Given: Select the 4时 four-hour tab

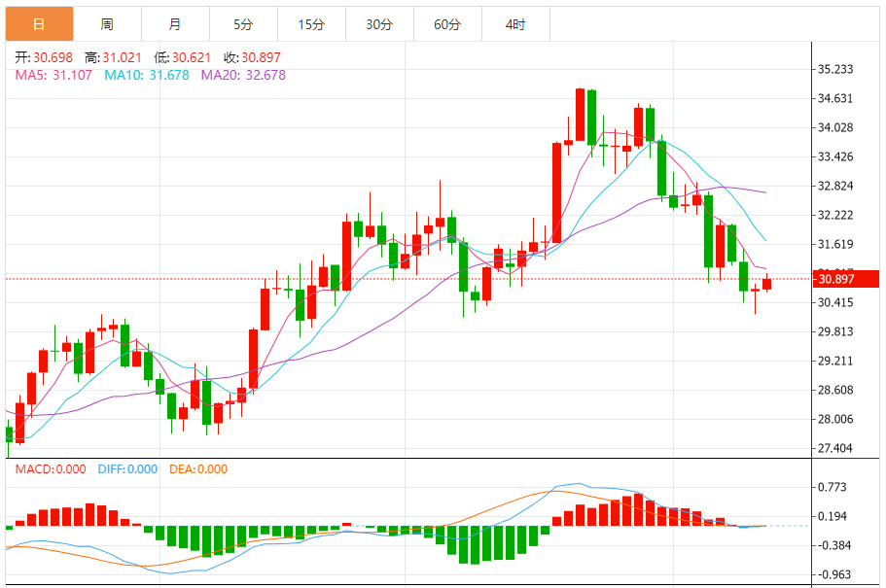Looking at the screenshot, I should 515,23.
